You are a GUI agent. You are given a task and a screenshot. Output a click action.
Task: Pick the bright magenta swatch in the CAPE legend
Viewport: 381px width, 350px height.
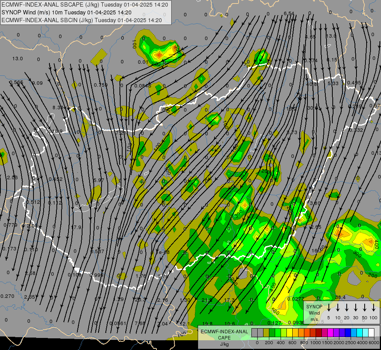[x=330, y=333]
